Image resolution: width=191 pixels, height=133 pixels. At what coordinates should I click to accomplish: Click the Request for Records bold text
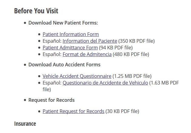(x=51, y=100)
